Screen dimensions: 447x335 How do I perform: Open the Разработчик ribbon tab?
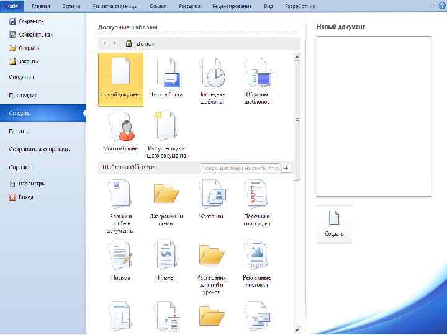coord(300,6)
